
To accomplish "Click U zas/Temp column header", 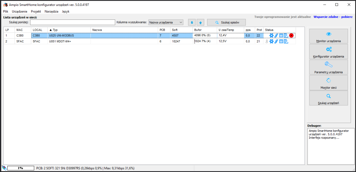I will [231, 30].
